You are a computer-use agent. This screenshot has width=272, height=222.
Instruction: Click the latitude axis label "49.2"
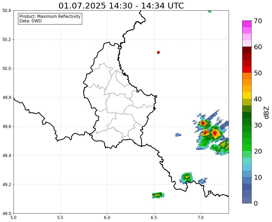pos(7,184)
